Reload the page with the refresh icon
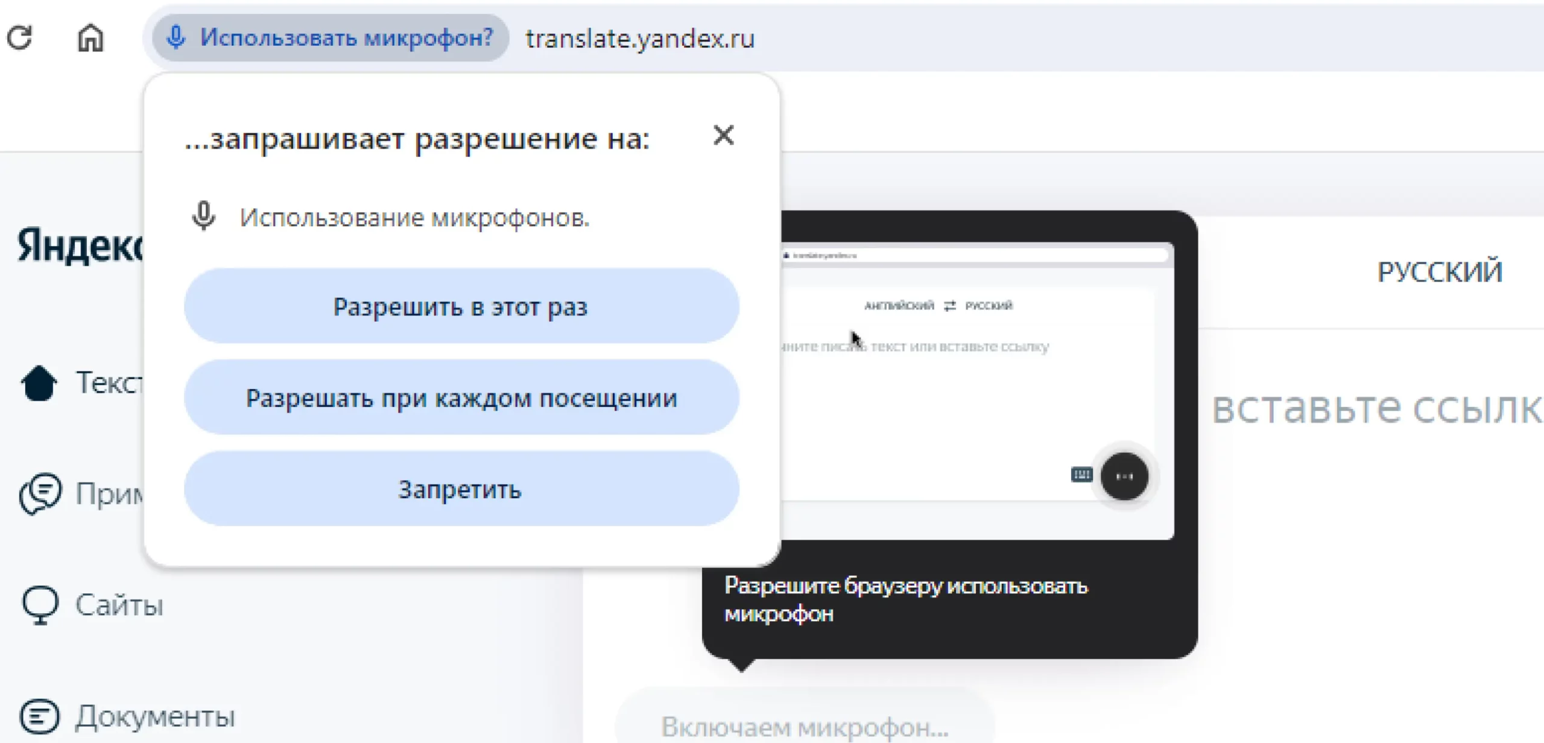 [x=19, y=37]
